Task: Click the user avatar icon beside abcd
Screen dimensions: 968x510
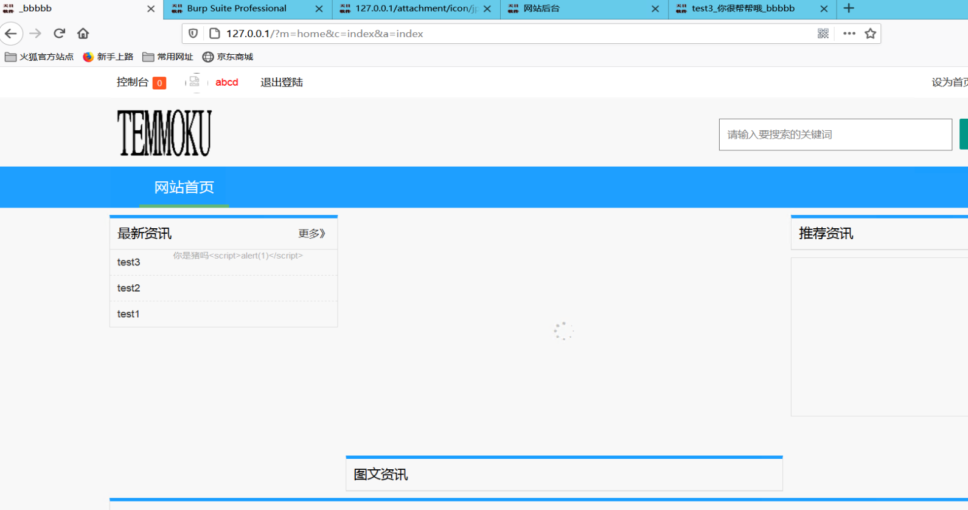Action: [x=195, y=82]
